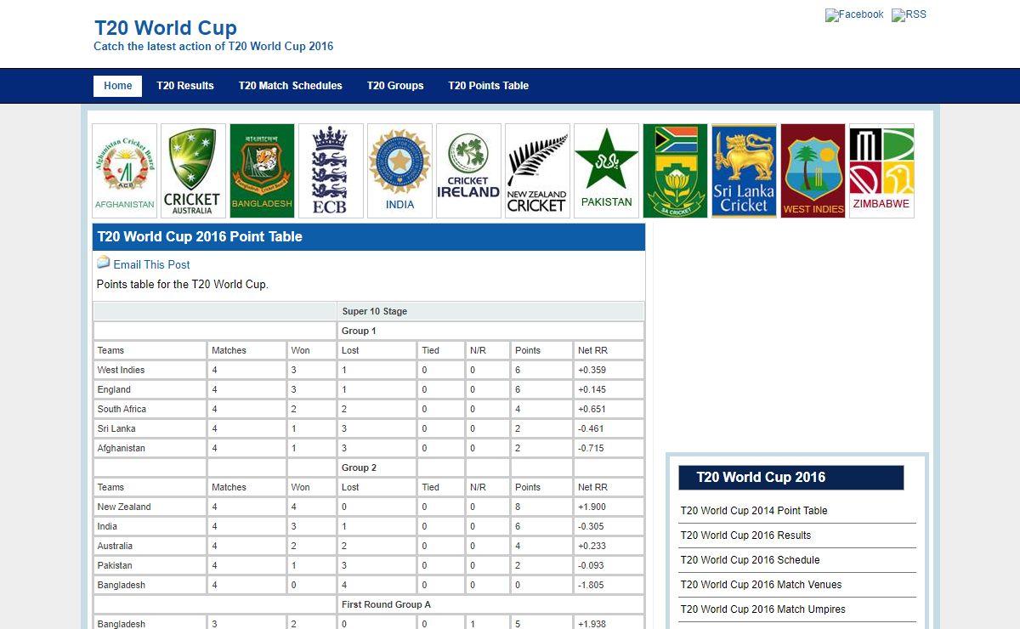Image resolution: width=1020 pixels, height=629 pixels.
Task: Click the site tagline under the title
Action: (x=213, y=47)
